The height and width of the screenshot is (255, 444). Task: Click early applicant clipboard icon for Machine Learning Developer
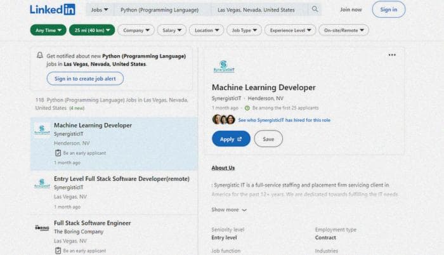(x=58, y=153)
